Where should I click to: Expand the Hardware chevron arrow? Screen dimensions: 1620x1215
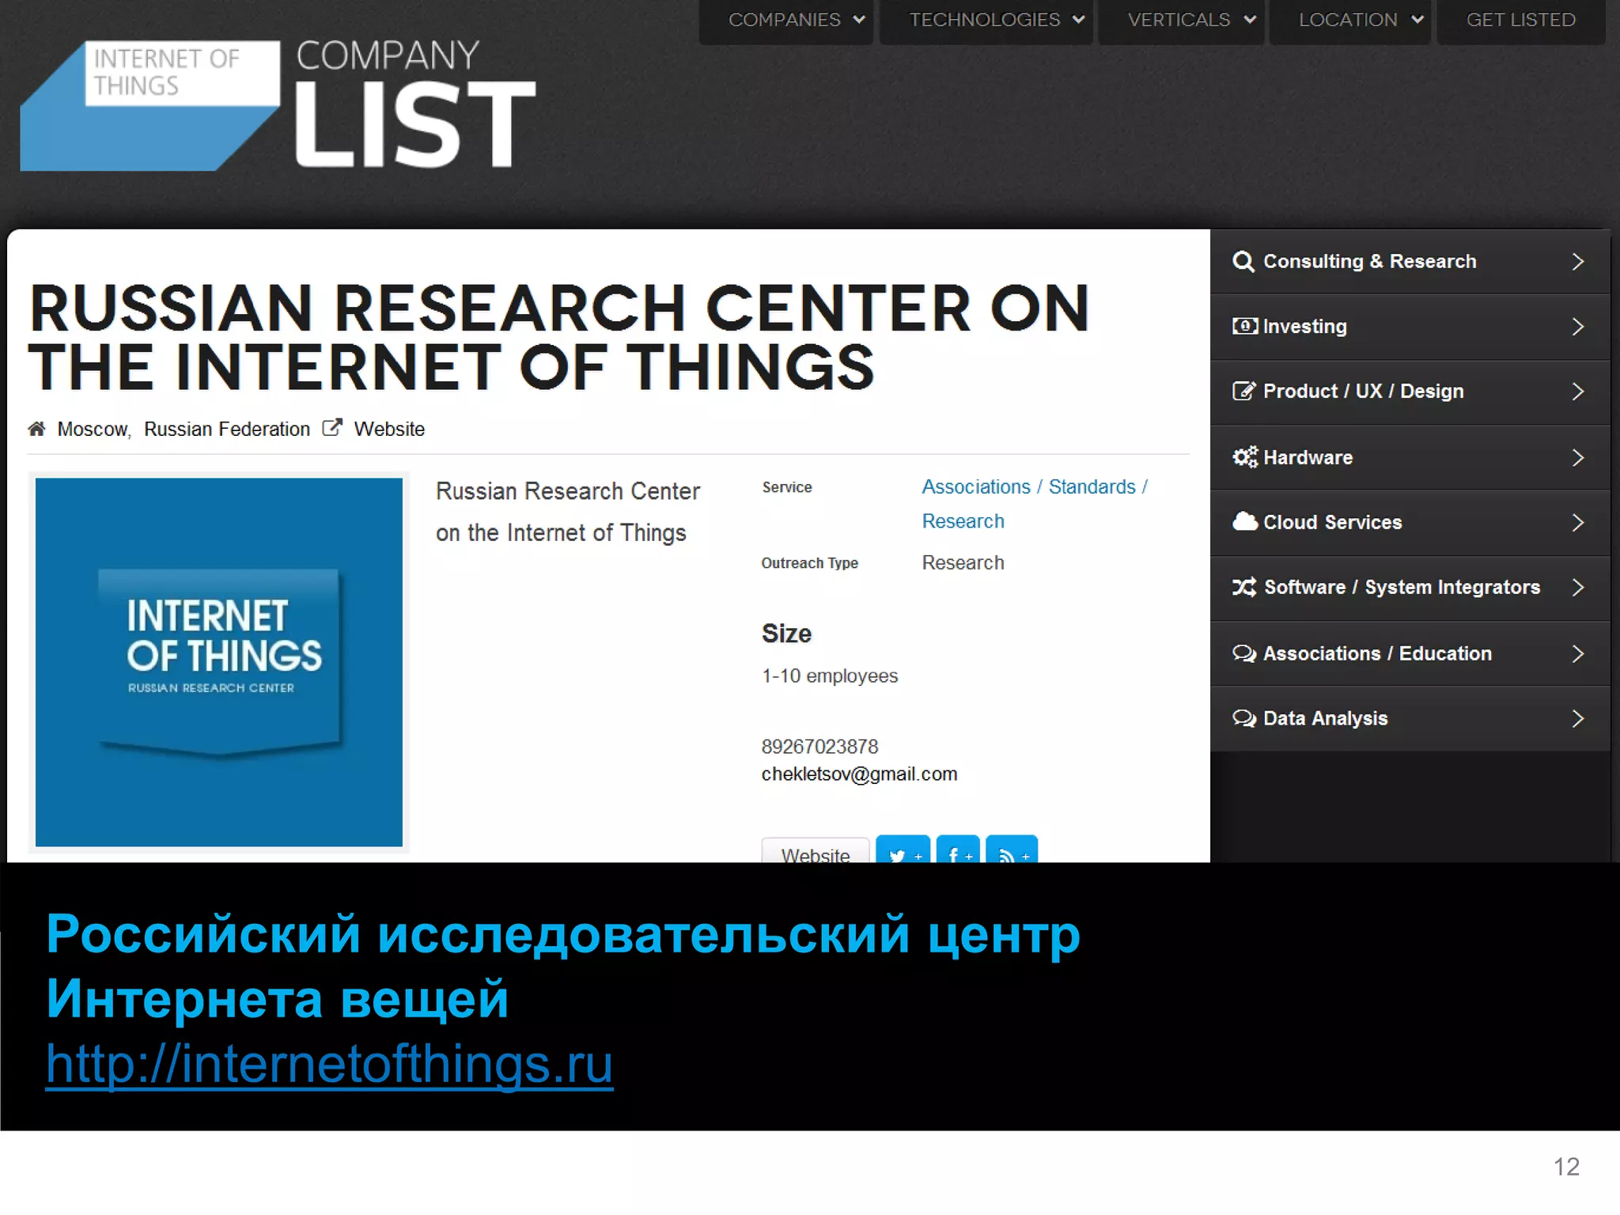pos(1577,458)
